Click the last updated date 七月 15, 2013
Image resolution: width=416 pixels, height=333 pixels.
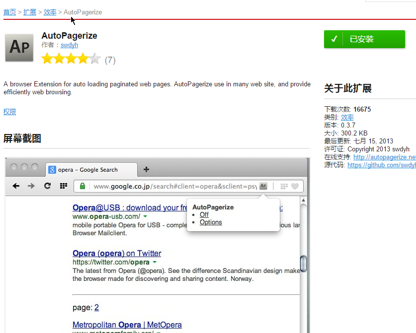click(373, 141)
